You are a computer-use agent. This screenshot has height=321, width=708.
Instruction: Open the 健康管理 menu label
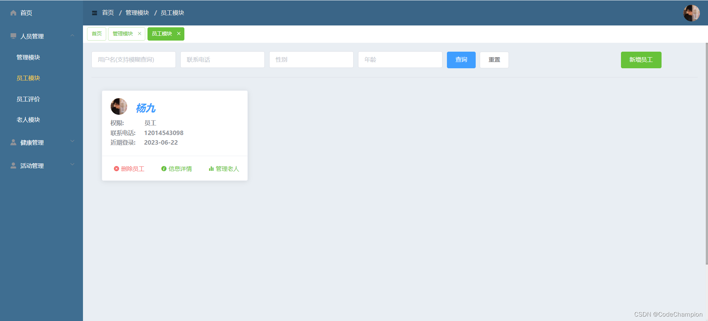click(x=32, y=143)
